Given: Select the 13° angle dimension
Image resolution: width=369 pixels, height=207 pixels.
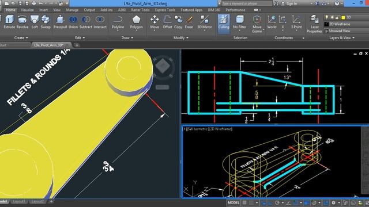Looking at the screenshot, I should tap(287, 77).
